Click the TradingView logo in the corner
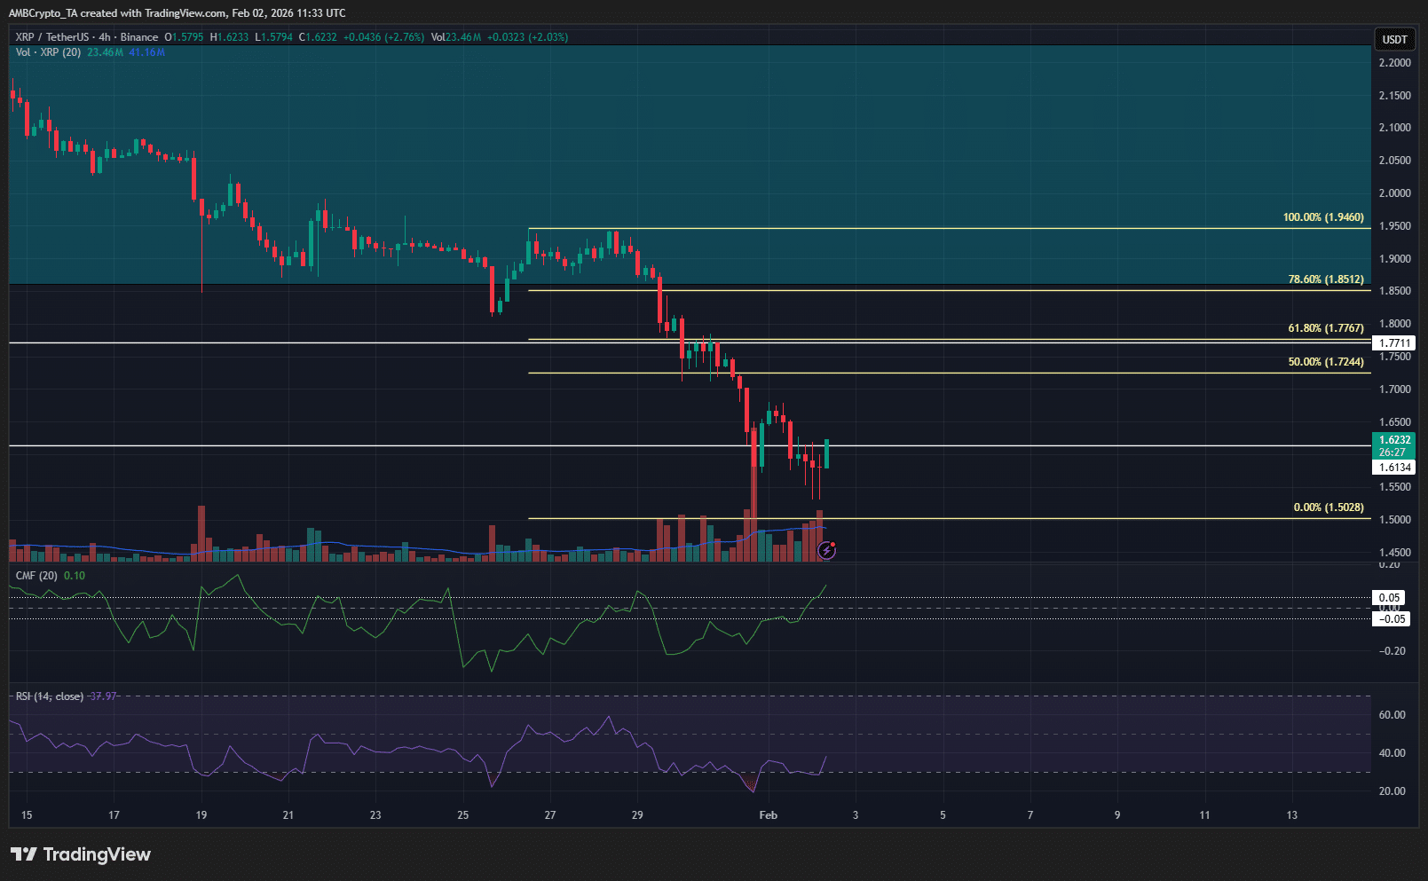The width and height of the screenshot is (1428, 881). click(80, 854)
